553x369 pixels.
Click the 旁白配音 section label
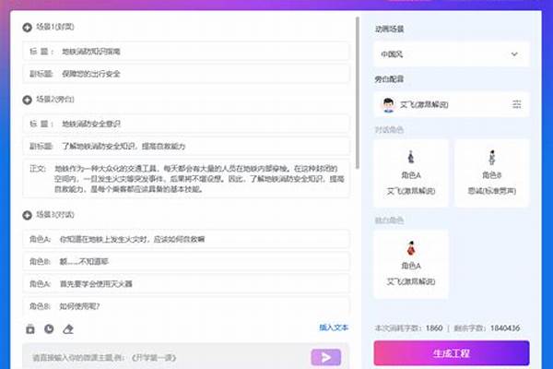pyautogui.click(x=389, y=79)
